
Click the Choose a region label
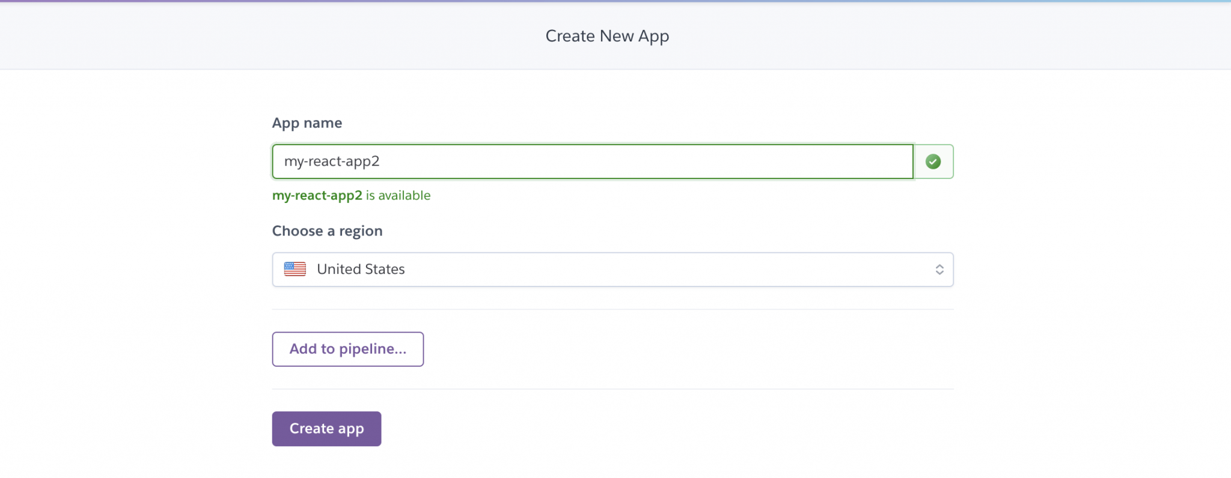pos(327,231)
